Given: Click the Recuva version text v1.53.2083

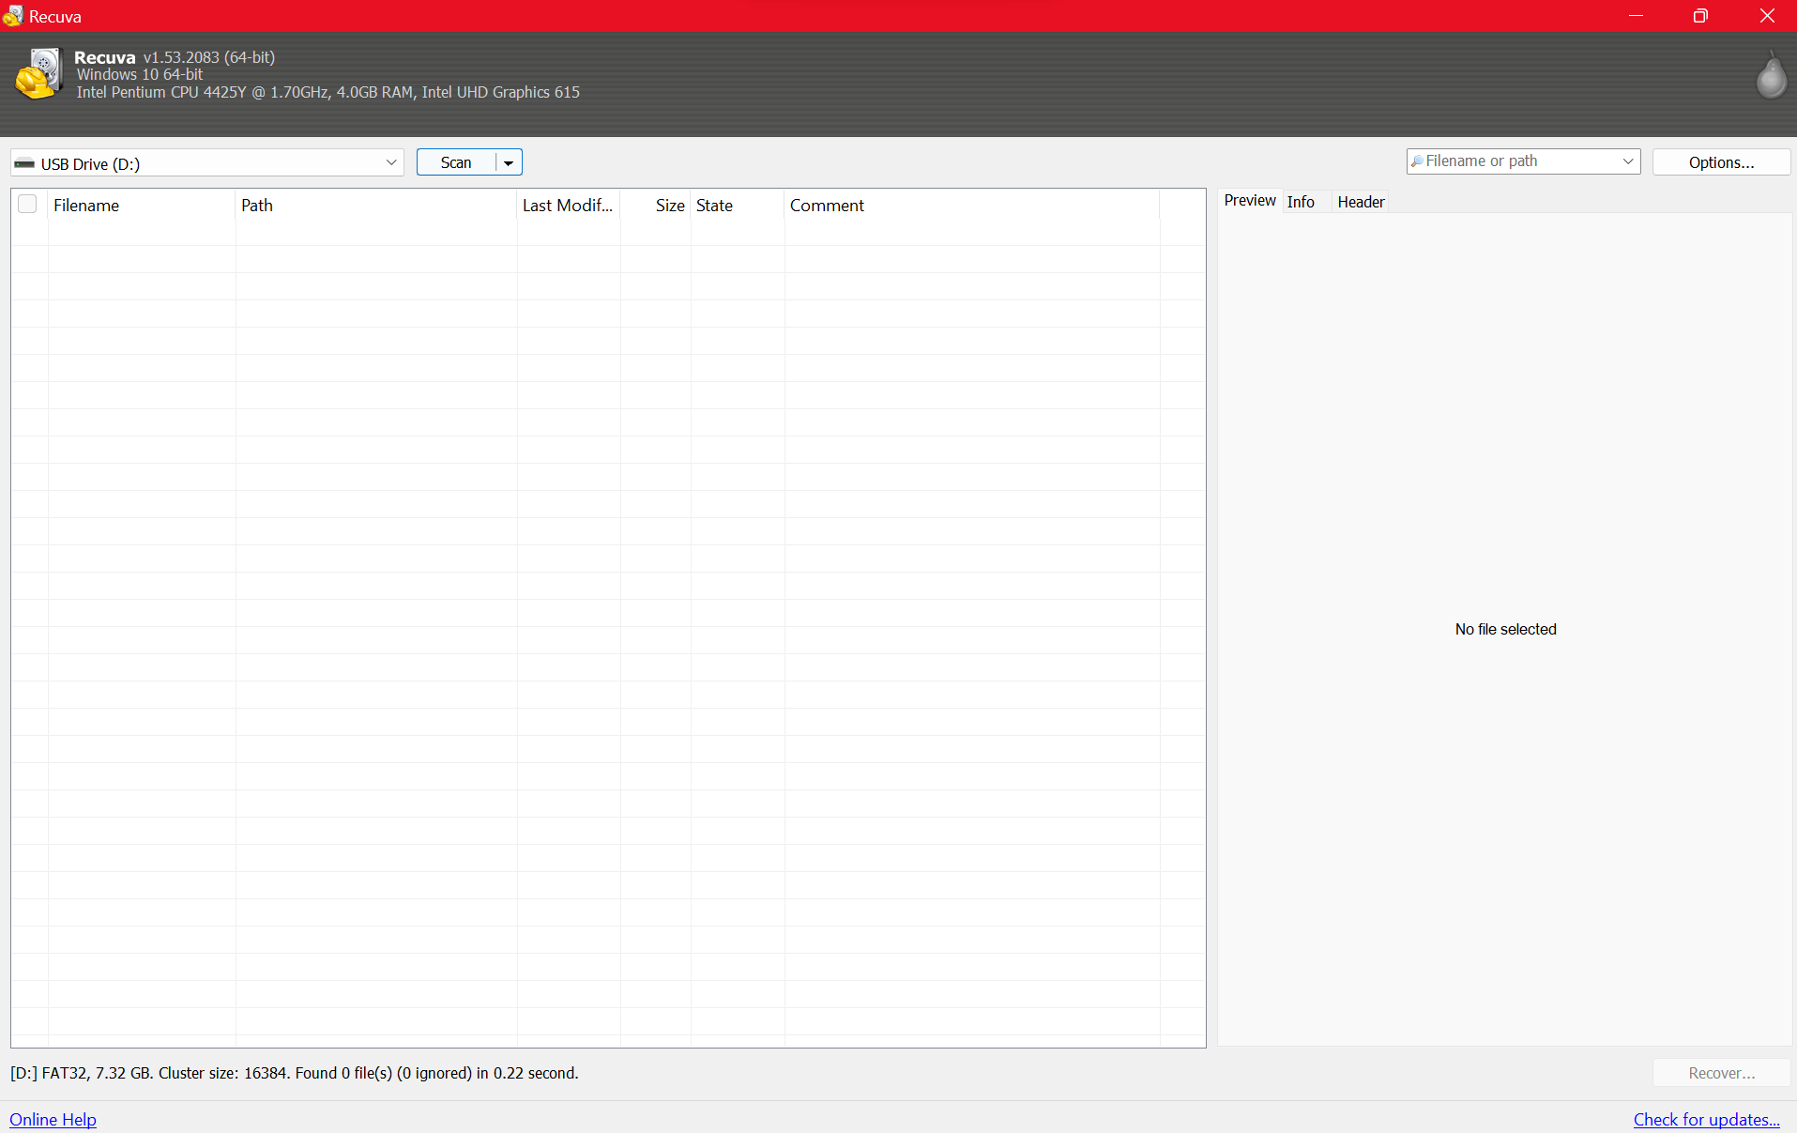Looking at the screenshot, I should click(x=209, y=57).
